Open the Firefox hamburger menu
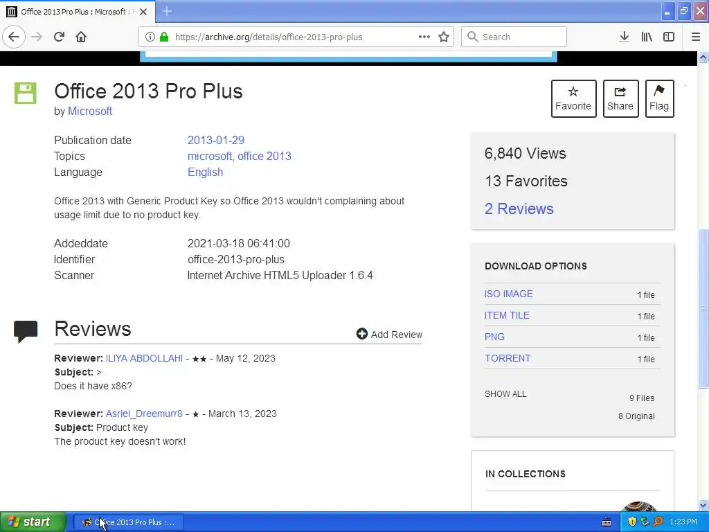Image resolution: width=709 pixels, height=532 pixels. 695,37
